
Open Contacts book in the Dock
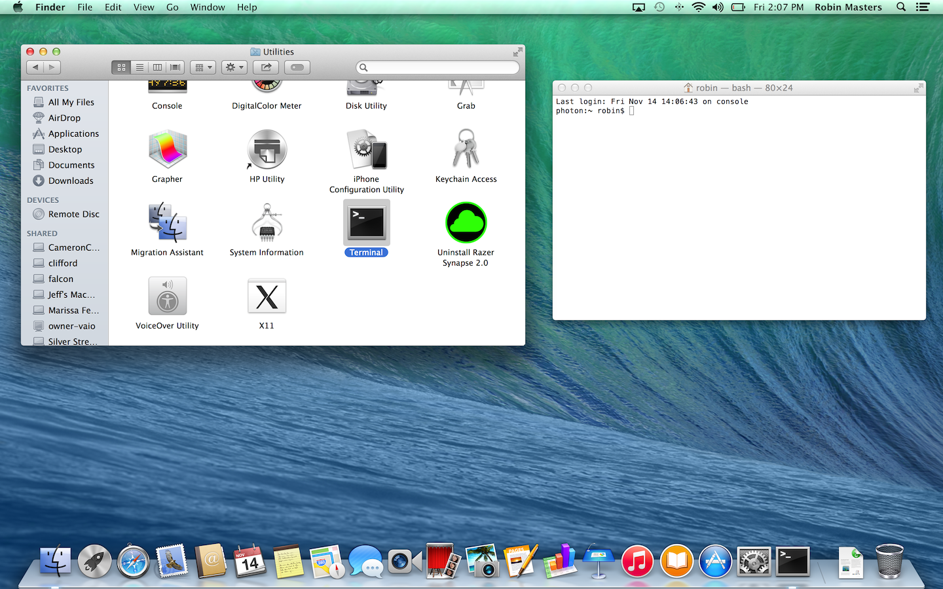pyautogui.click(x=211, y=562)
